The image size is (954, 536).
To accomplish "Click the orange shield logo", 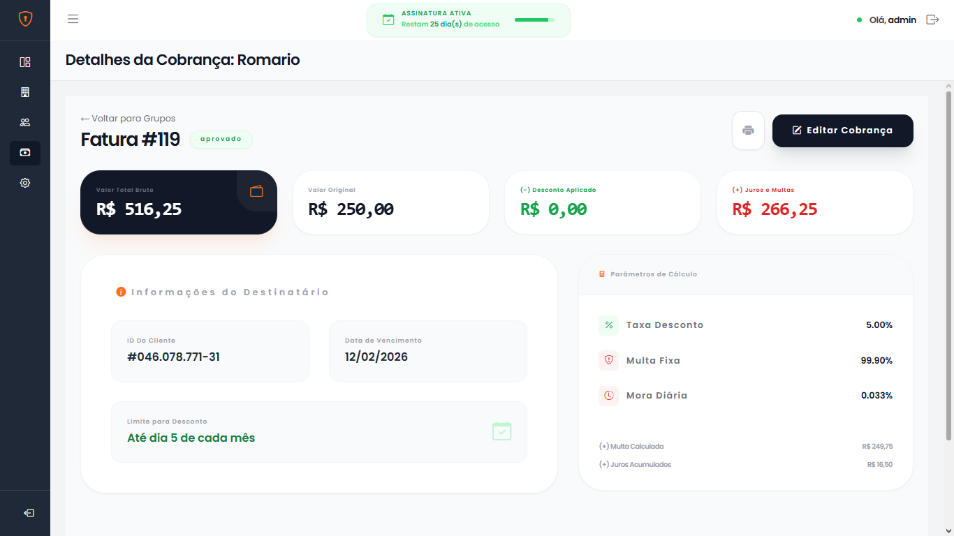I will coord(25,19).
